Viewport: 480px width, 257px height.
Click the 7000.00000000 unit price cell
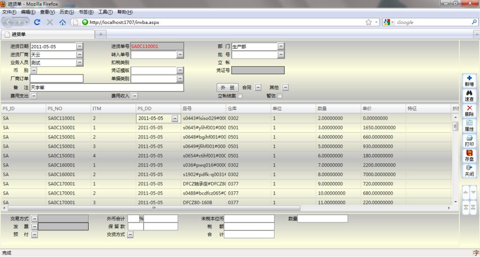[x=383, y=174]
